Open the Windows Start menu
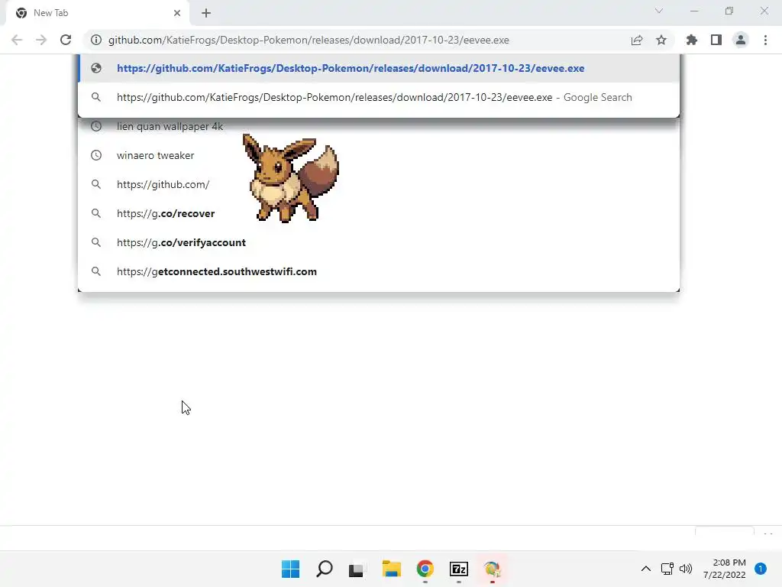The image size is (782, 587). point(290,569)
